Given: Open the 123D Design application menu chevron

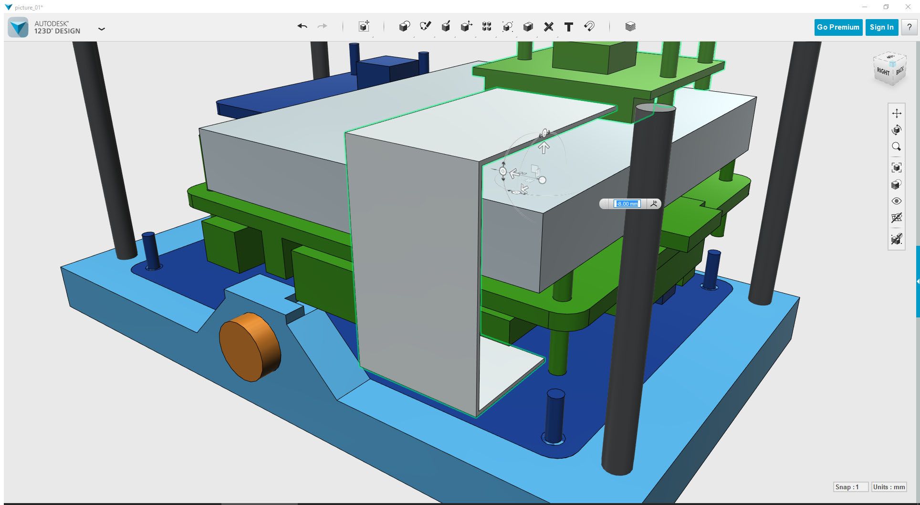Looking at the screenshot, I should coord(102,29).
